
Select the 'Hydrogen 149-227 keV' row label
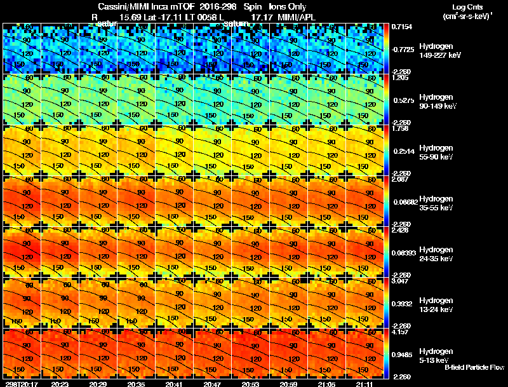coord(439,51)
